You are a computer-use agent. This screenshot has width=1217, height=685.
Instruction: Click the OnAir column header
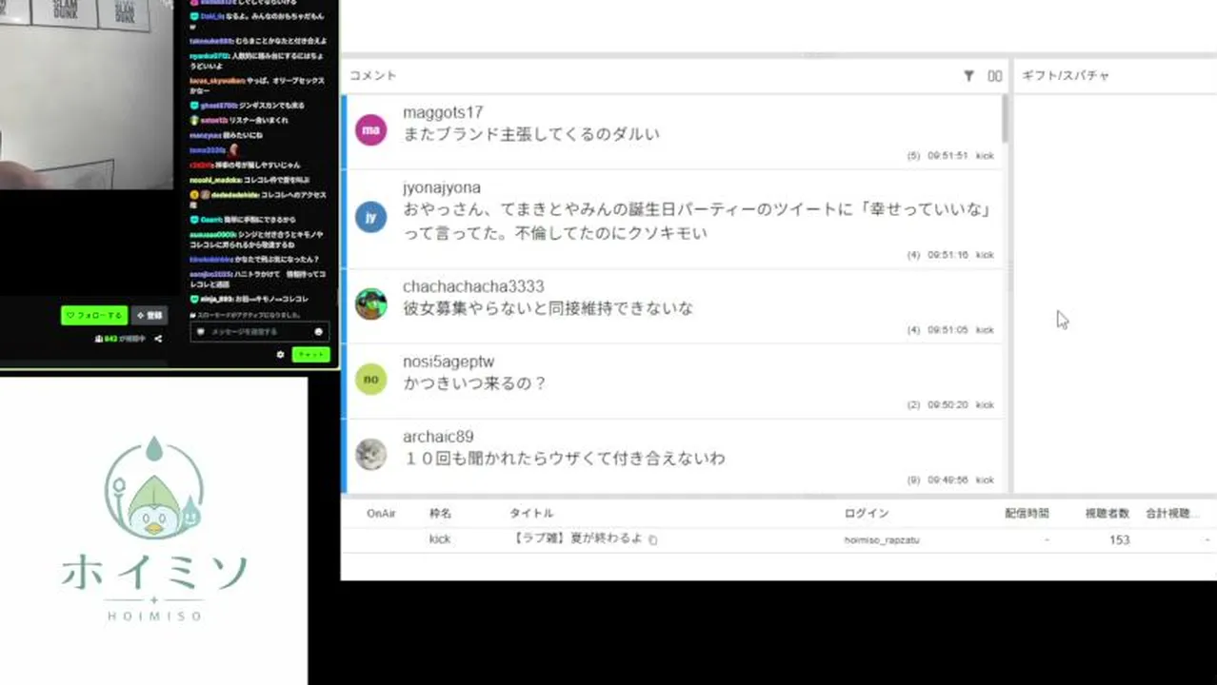point(381,514)
